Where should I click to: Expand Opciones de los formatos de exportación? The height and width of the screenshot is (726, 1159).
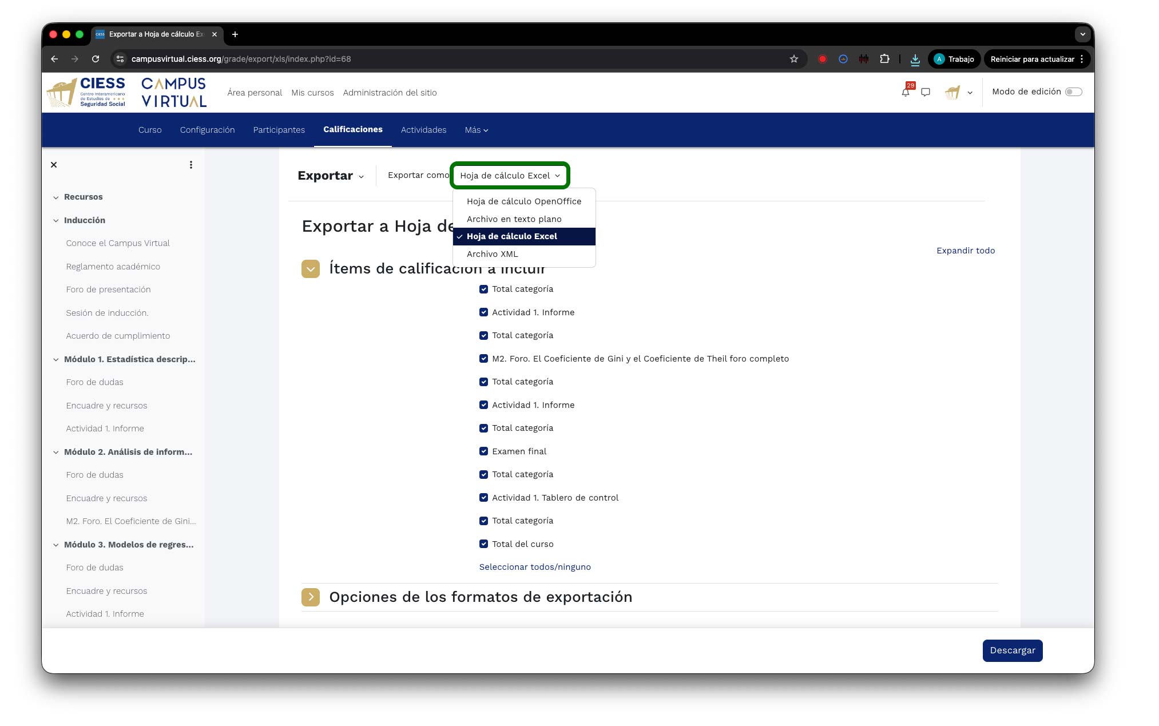tap(311, 597)
